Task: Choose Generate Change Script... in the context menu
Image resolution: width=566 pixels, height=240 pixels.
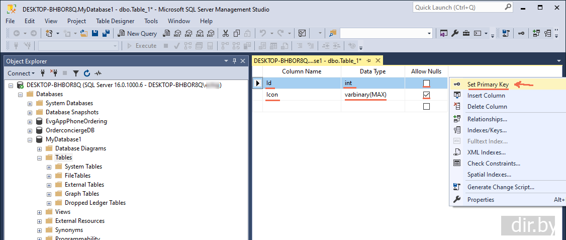Action: 508,187
